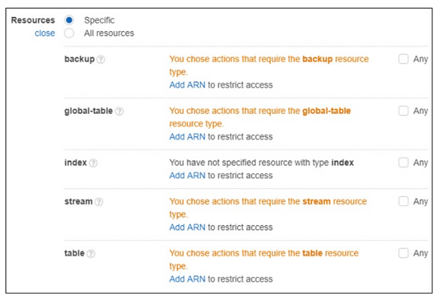The width and height of the screenshot is (447, 295).
Task: Collapse Resources section using close link
Action: point(45,33)
